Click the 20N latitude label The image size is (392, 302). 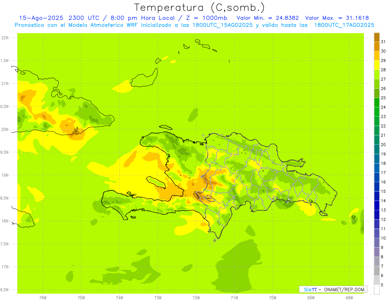pyautogui.click(x=5, y=129)
